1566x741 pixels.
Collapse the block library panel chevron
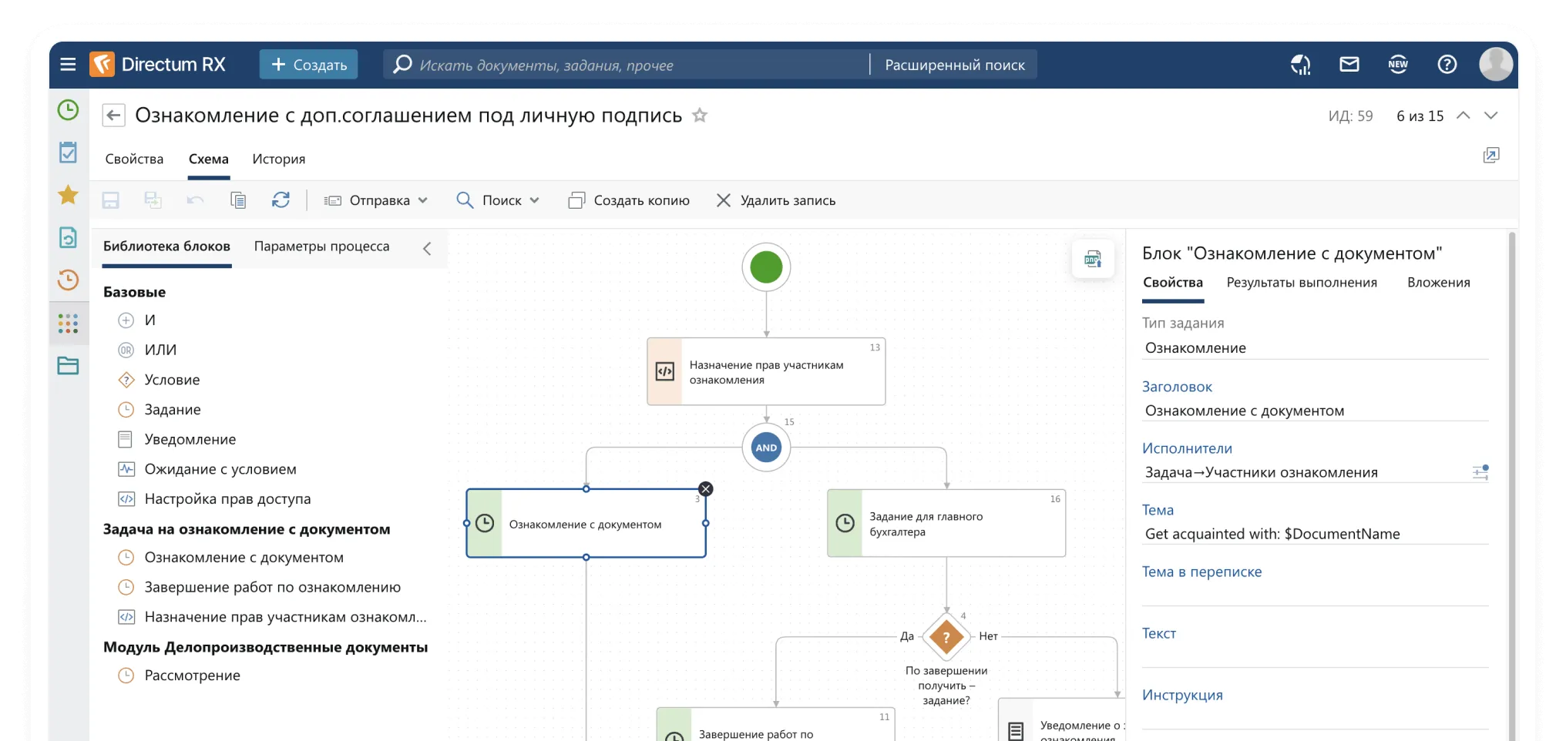[427, 248]
